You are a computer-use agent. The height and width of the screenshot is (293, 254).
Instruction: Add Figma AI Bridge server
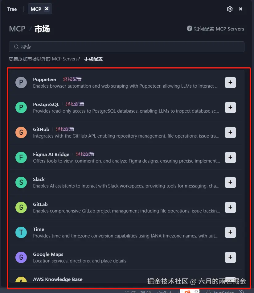230,157
